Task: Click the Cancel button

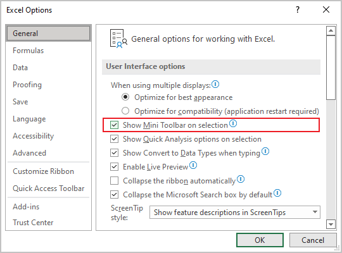Action: [313, 240]
